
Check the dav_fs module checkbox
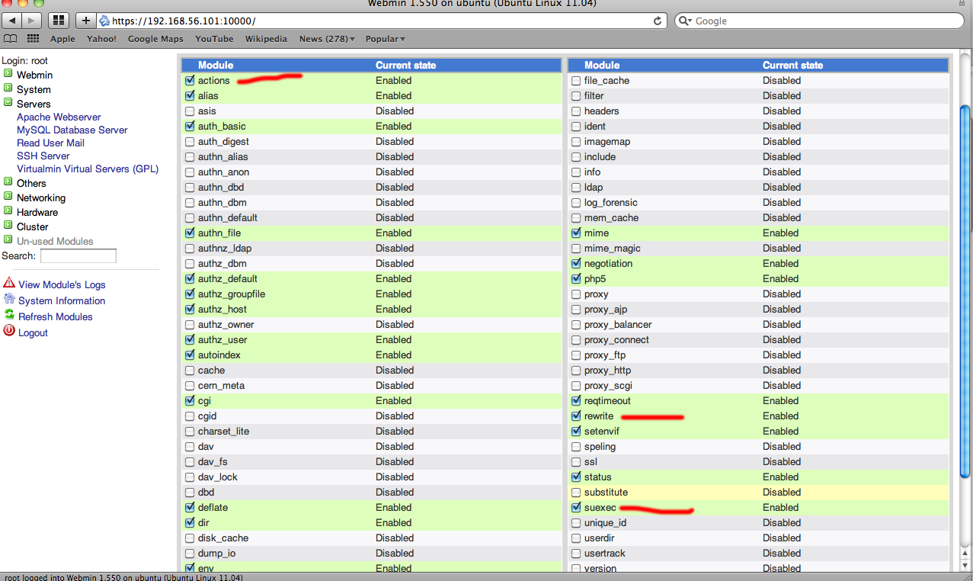click(190, 461)
